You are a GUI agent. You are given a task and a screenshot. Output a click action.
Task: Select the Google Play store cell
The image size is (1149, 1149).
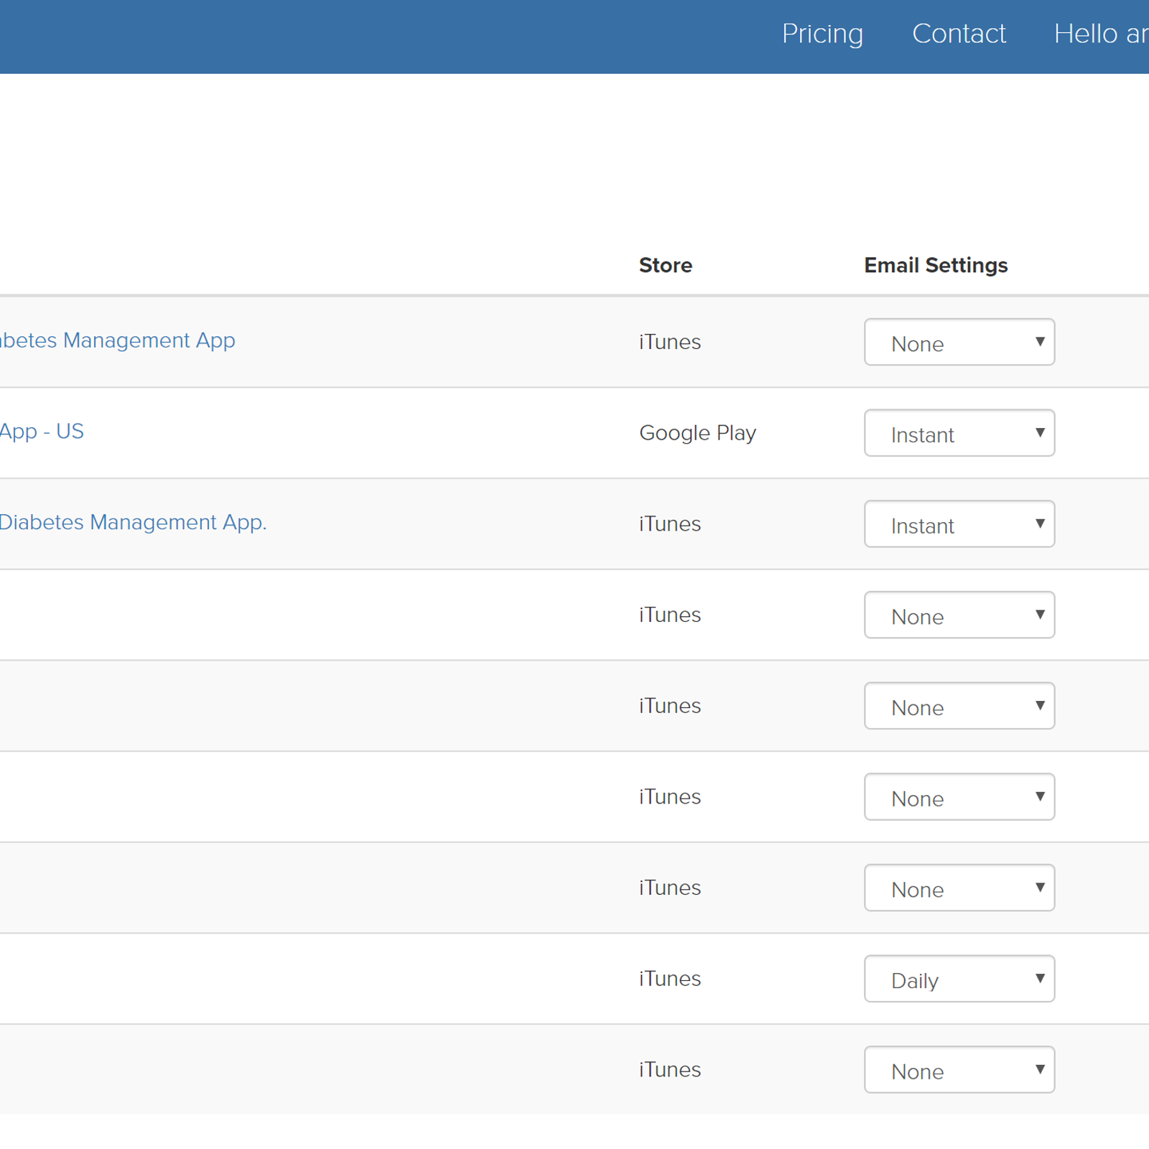coord(697,433)
